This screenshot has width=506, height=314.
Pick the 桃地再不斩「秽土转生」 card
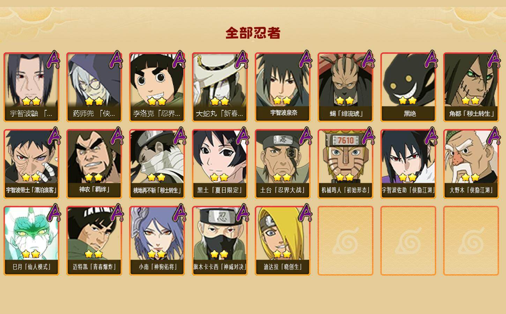click(157, 164)
